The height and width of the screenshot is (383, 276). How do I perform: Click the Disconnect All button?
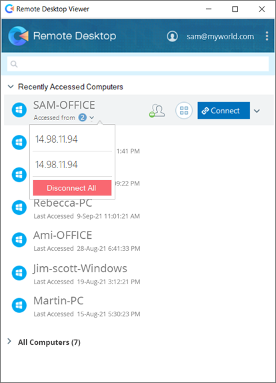click(x=72, y=188)
